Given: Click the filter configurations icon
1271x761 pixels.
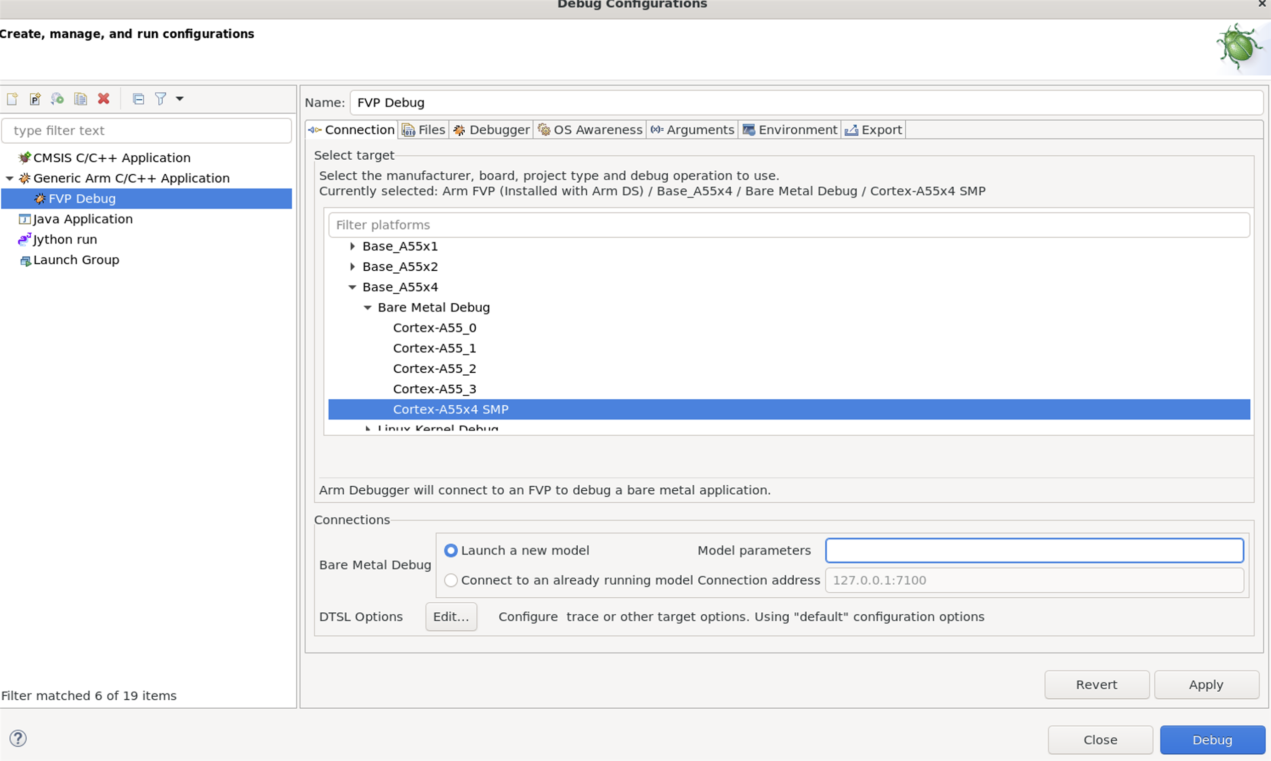Looking at the screenshot, I should [160, 99].
